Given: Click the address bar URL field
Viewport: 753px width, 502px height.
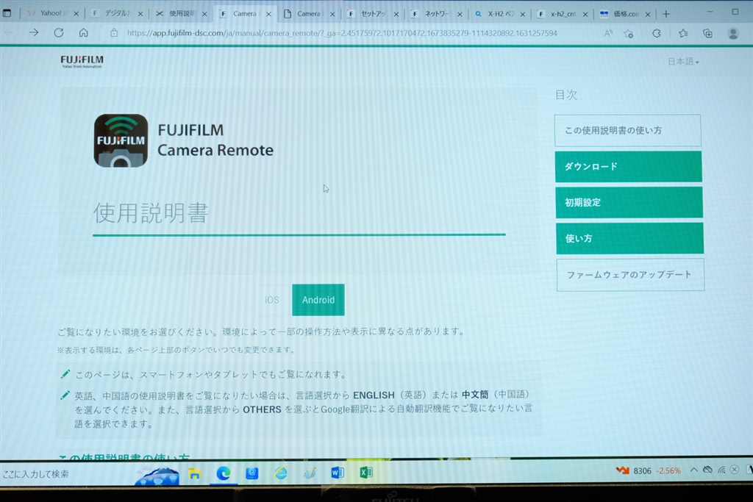Looking at the screenshot, I should pos(342,33).
